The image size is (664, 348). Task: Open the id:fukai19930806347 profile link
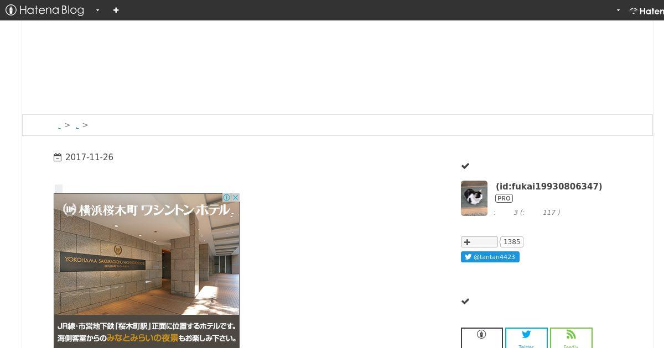coord(549,187)
